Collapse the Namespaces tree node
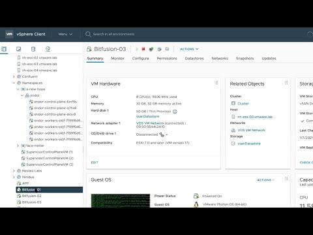Image resolution: width=313 pixels, height=235 pixels. point(14,83)
